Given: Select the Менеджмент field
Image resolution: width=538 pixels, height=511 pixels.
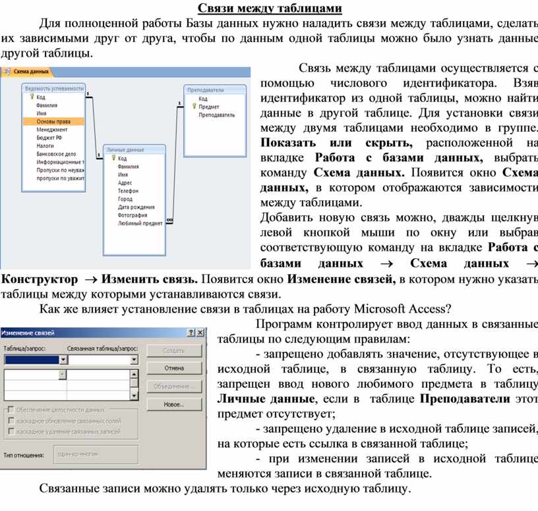Looking at the screenshot, I should click(52, 130).
